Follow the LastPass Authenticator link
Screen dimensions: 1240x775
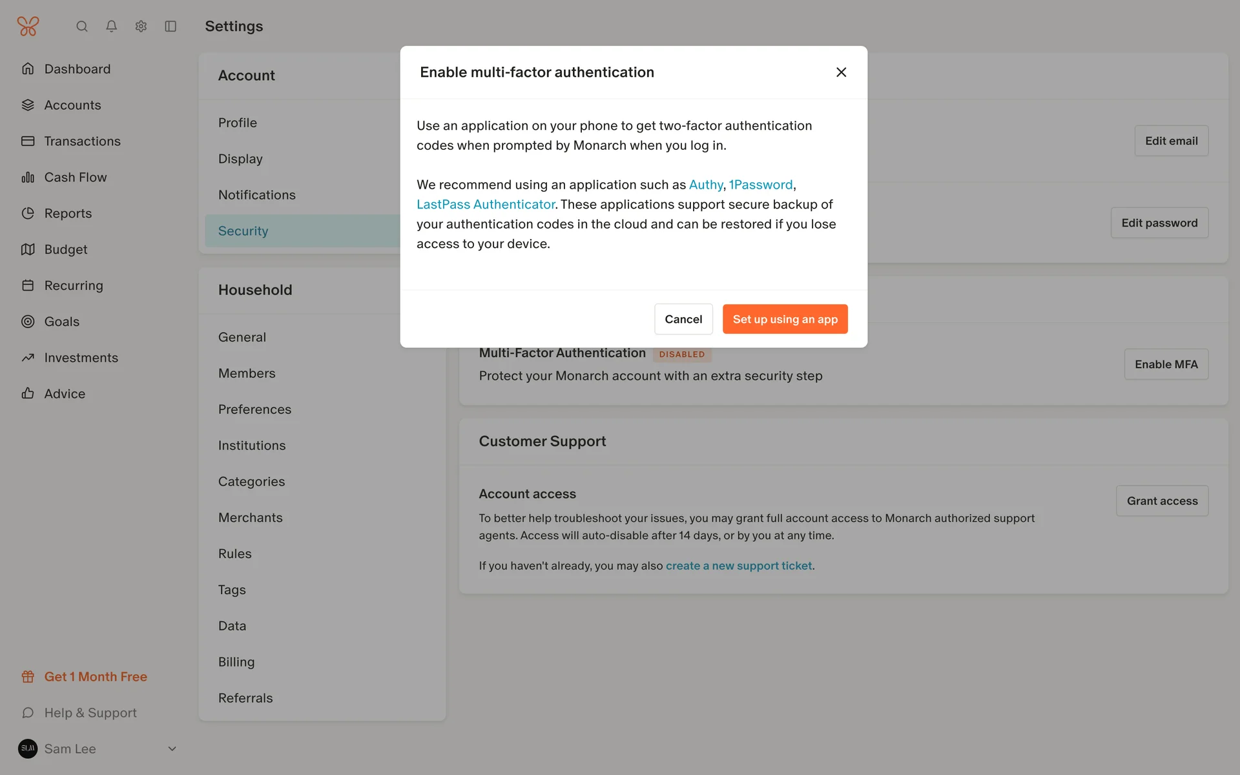click(486, 205)
